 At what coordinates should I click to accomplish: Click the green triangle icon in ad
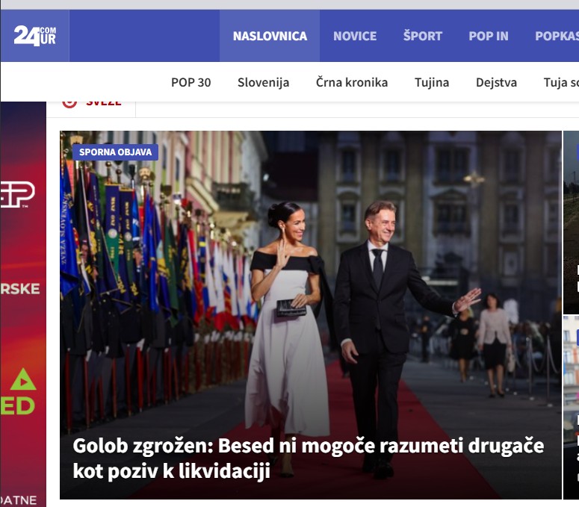pyautogui.click(x=23, y=379)
